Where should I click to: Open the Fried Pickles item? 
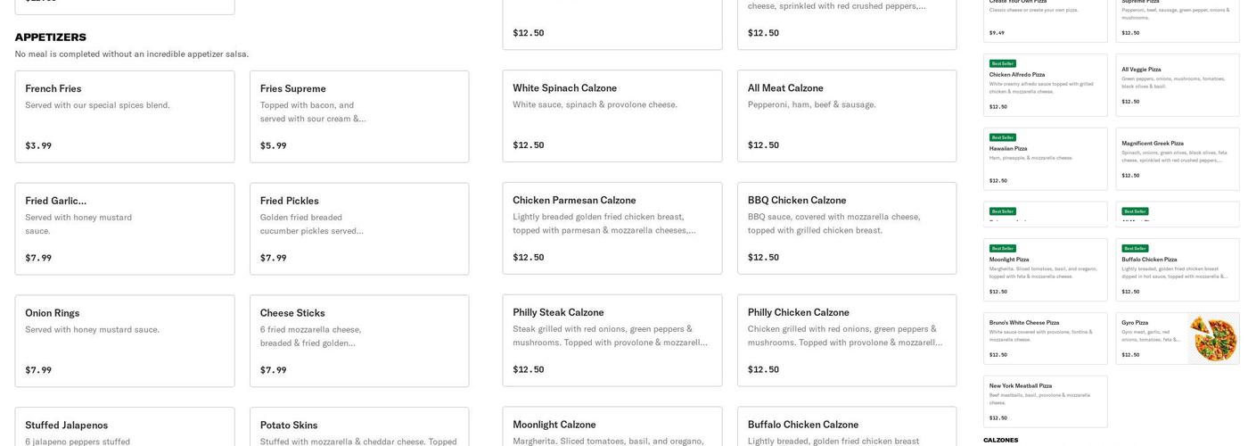point(359,229)
